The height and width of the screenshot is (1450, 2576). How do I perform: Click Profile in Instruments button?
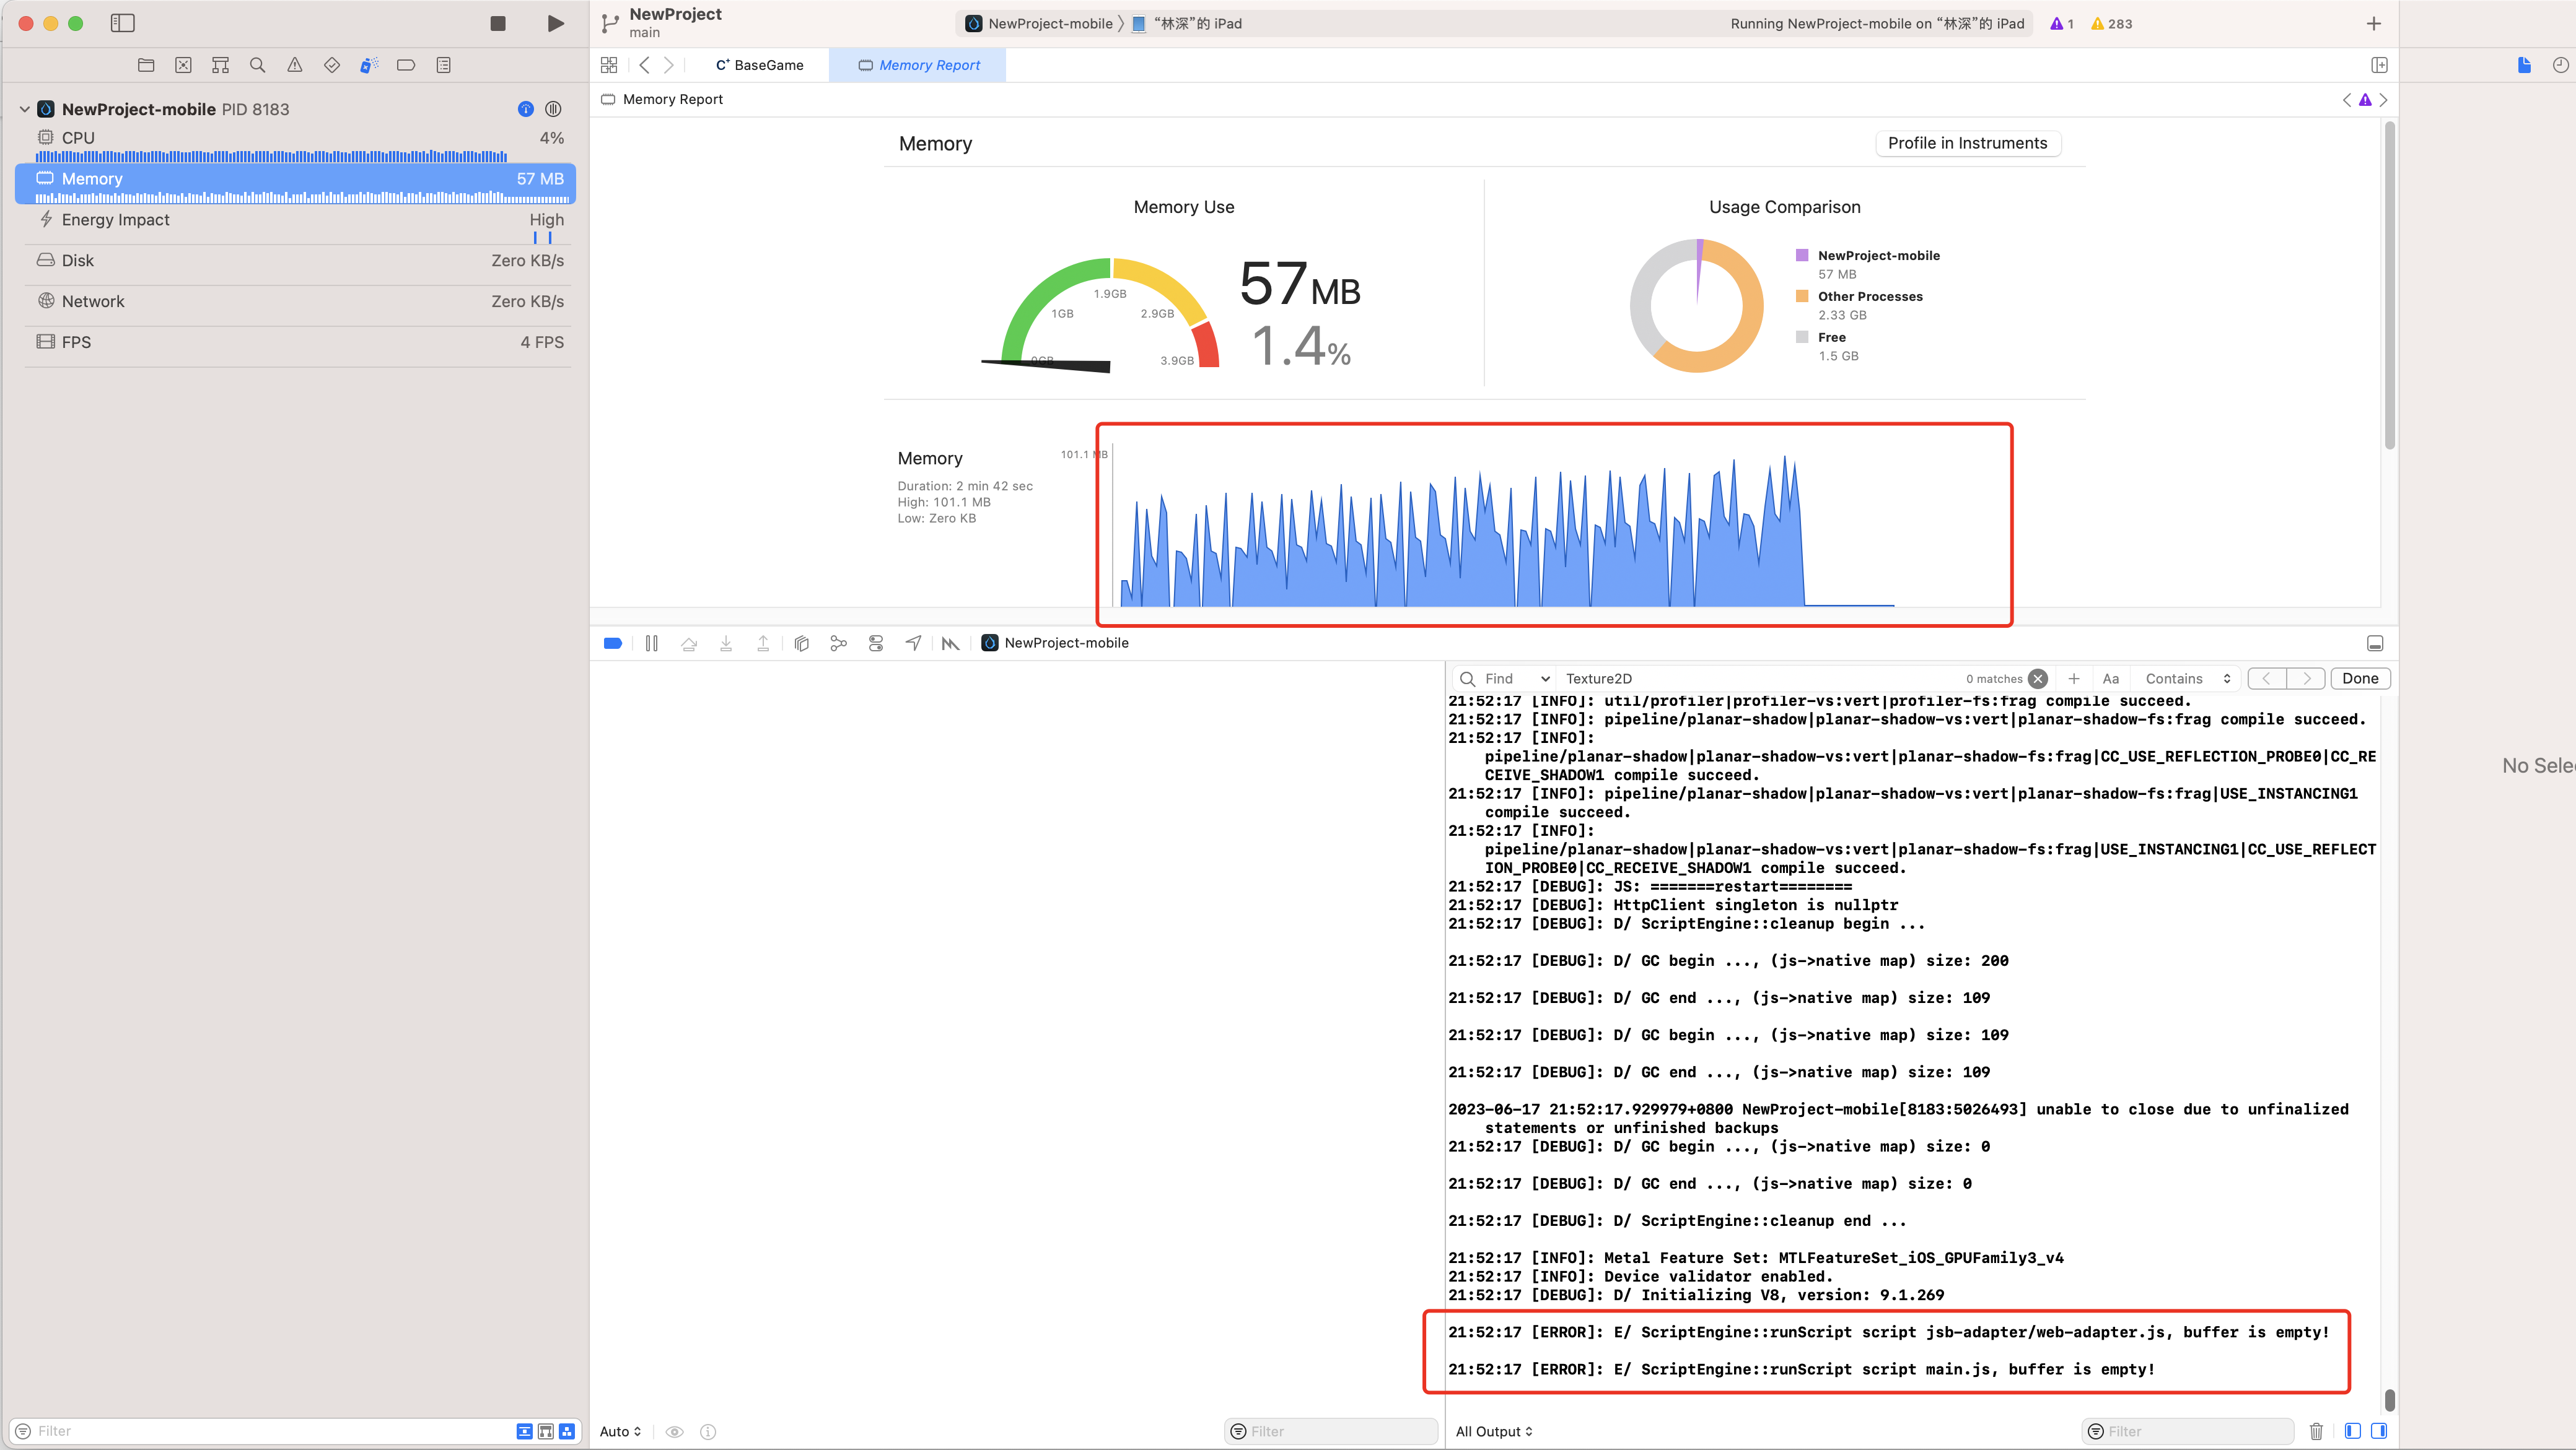1966,143
